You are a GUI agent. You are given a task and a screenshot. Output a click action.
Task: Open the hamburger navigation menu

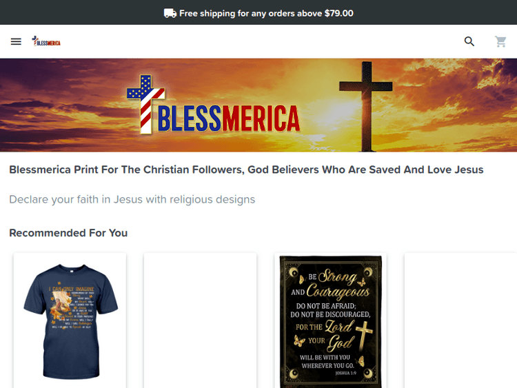(16, 41)
